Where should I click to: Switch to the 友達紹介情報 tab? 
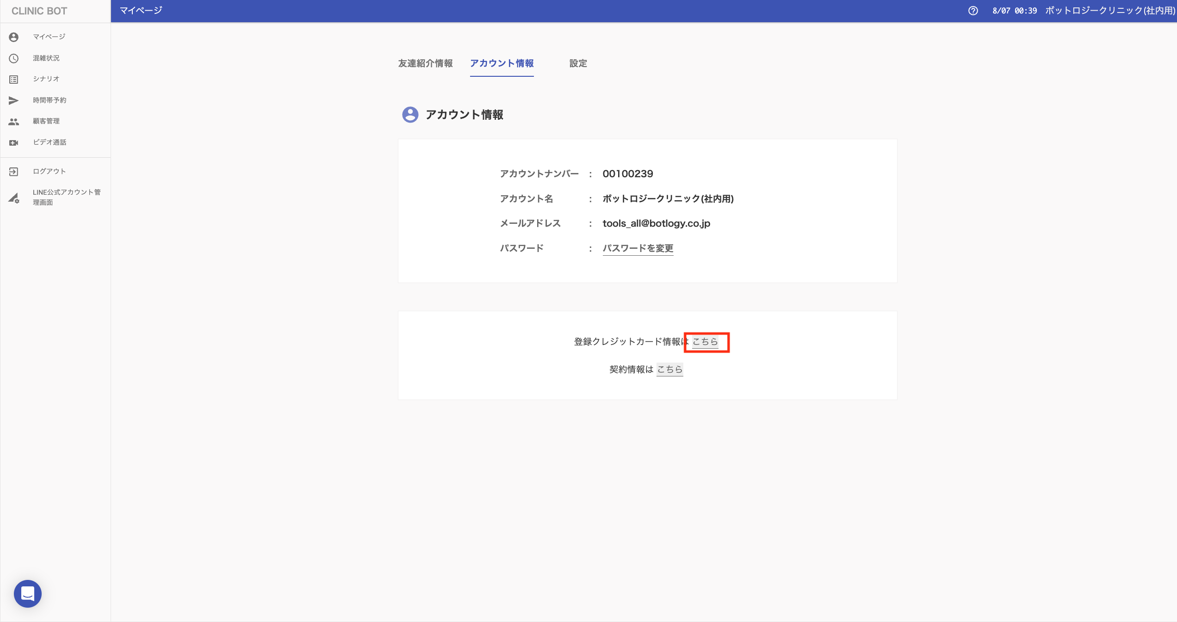tap(425, 63)
